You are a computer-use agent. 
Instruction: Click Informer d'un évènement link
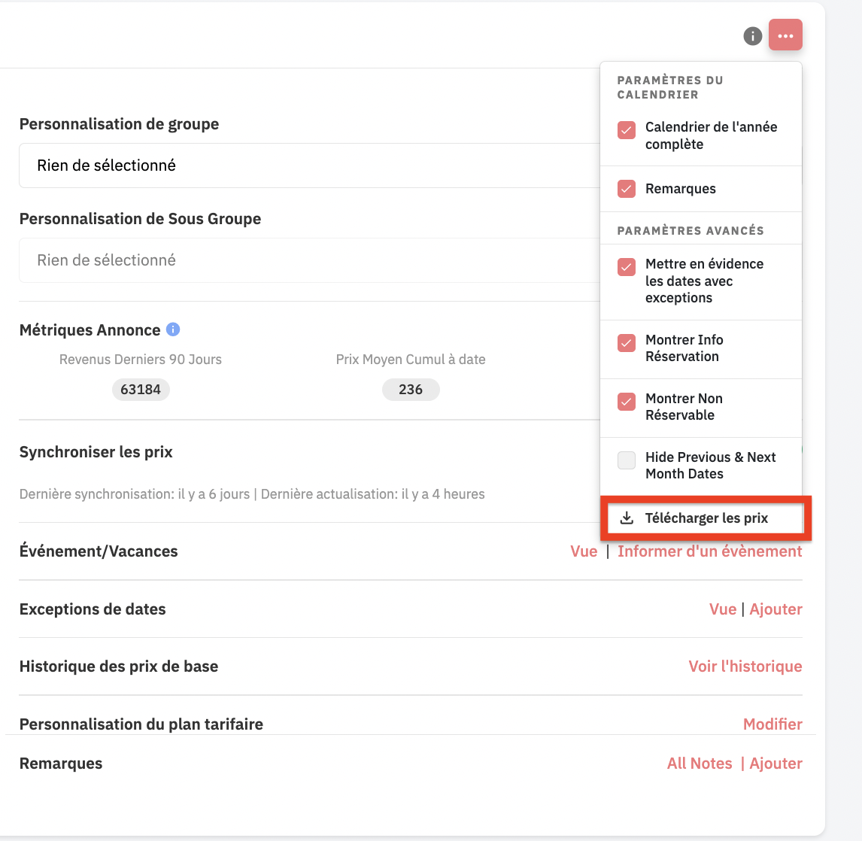710,551
